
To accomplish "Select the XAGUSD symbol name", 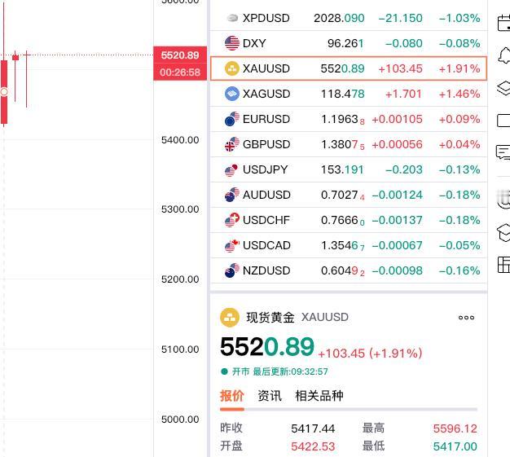I will click(266, 94).
